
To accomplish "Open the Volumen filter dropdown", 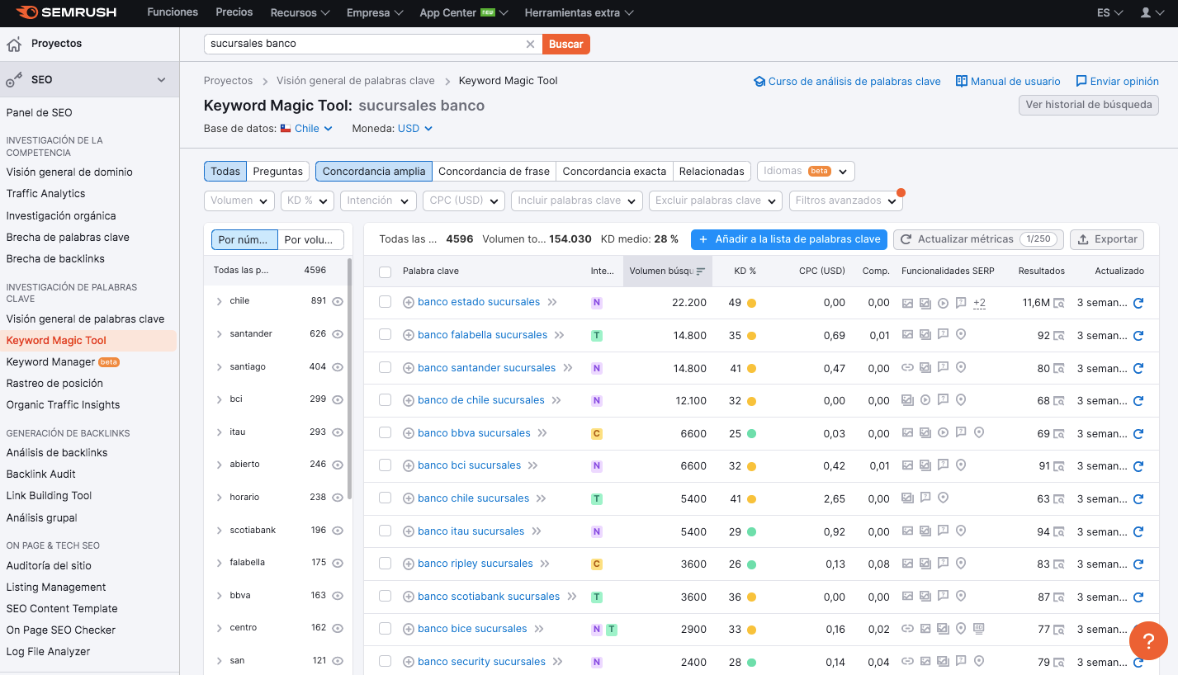I will [x=239, y=201].
